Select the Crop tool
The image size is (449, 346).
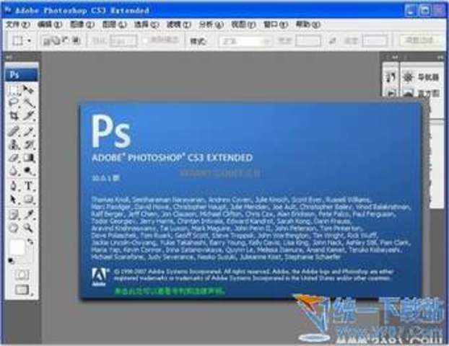[x=13, y=116]
